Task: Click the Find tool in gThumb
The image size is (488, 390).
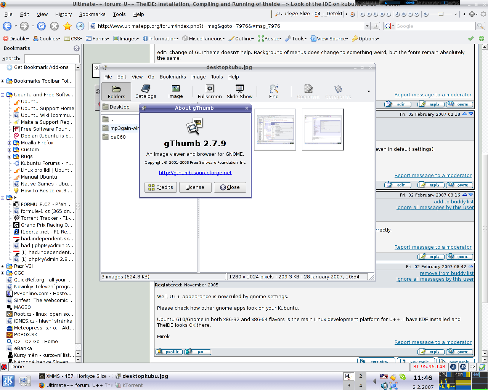Action: 274,92
